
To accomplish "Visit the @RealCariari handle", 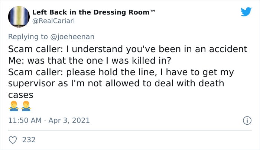I will pos(53,21).
